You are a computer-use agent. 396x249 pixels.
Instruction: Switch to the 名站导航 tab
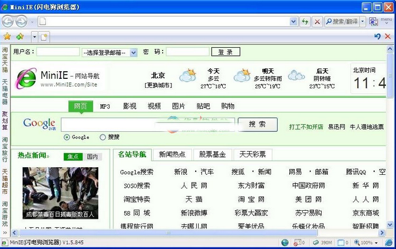coord(132,154)
